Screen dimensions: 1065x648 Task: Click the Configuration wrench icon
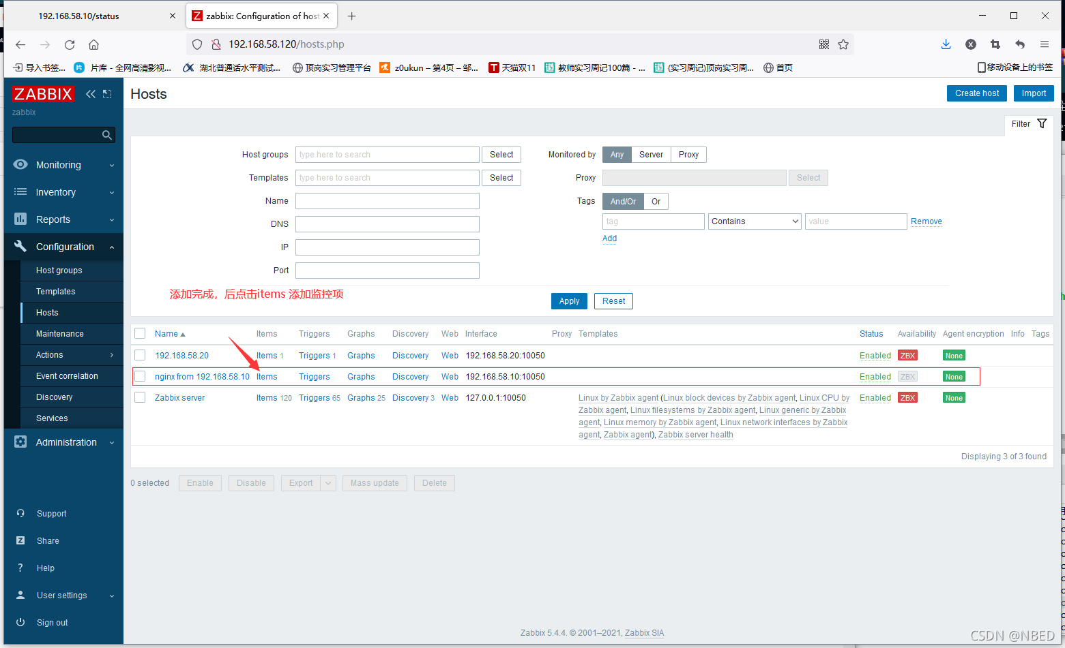click(20, 246)
